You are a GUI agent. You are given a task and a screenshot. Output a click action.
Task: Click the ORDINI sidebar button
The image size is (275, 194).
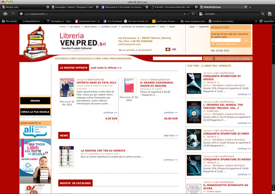coord(35,101)
